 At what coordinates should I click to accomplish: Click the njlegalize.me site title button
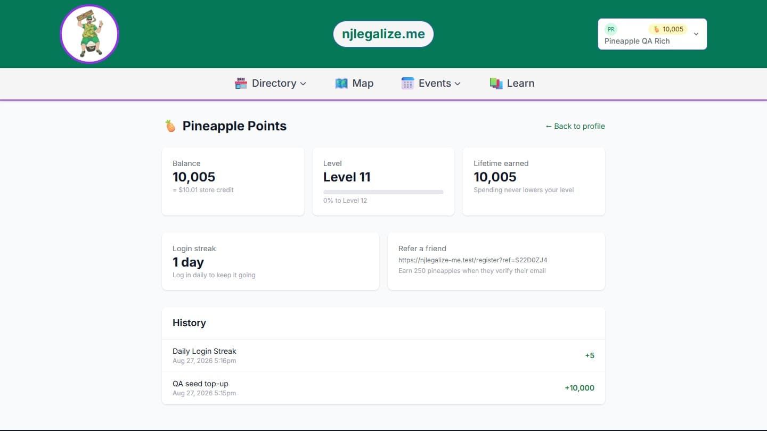383,34
